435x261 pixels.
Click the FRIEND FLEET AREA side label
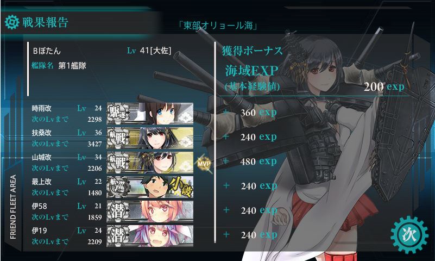coord(12,207)
